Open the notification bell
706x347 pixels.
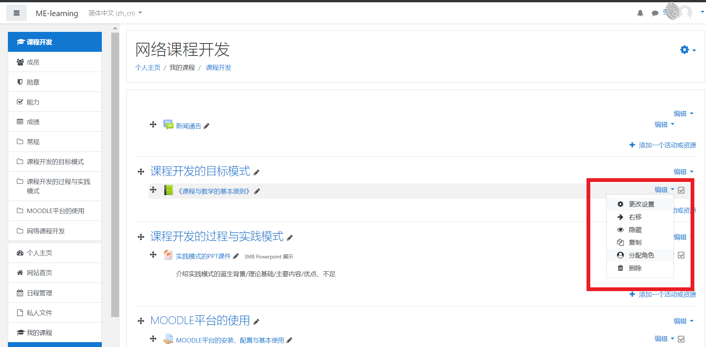pyautogui.click(x=640, y=13)
